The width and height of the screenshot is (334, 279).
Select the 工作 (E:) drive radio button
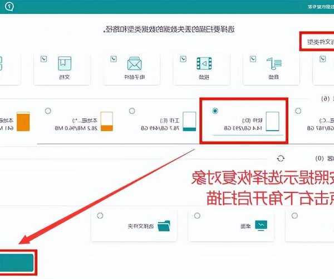pos(131,110)
